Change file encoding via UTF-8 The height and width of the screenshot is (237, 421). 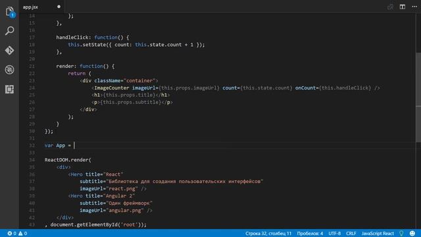(335, 233)
